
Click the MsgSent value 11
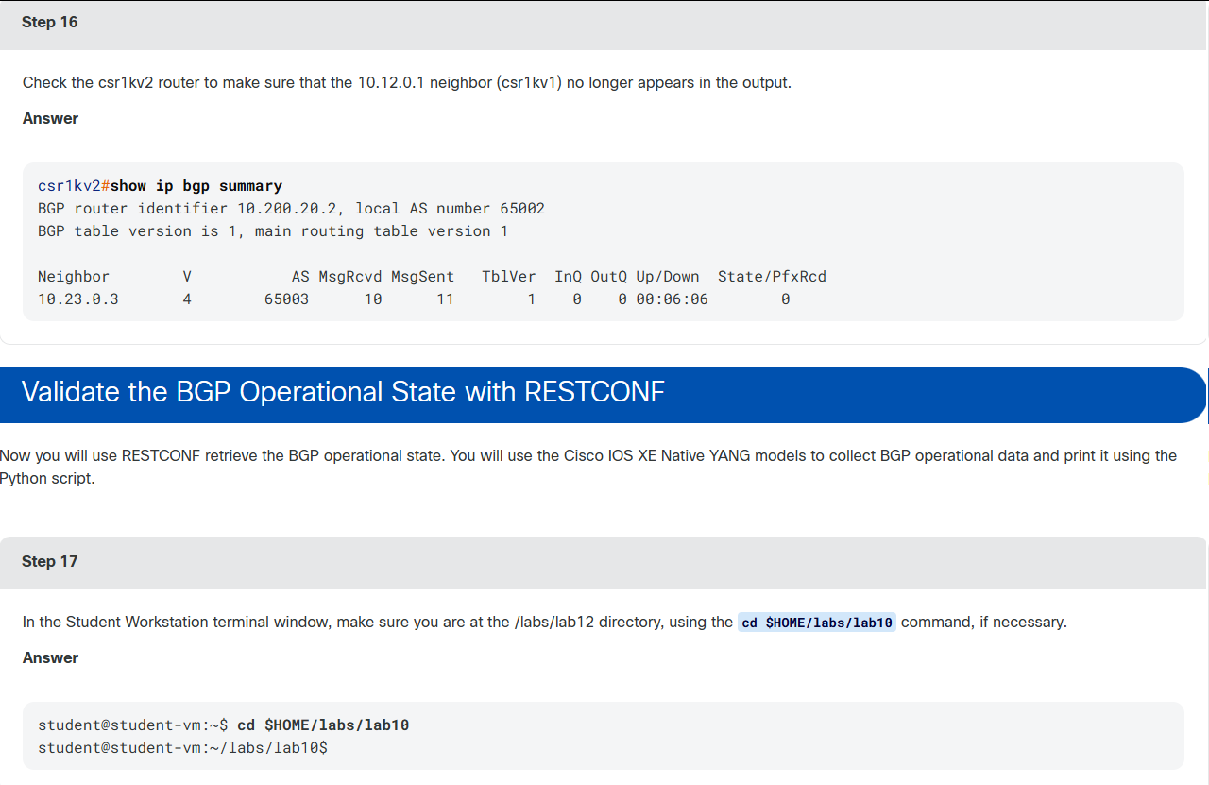coord(445,299)
